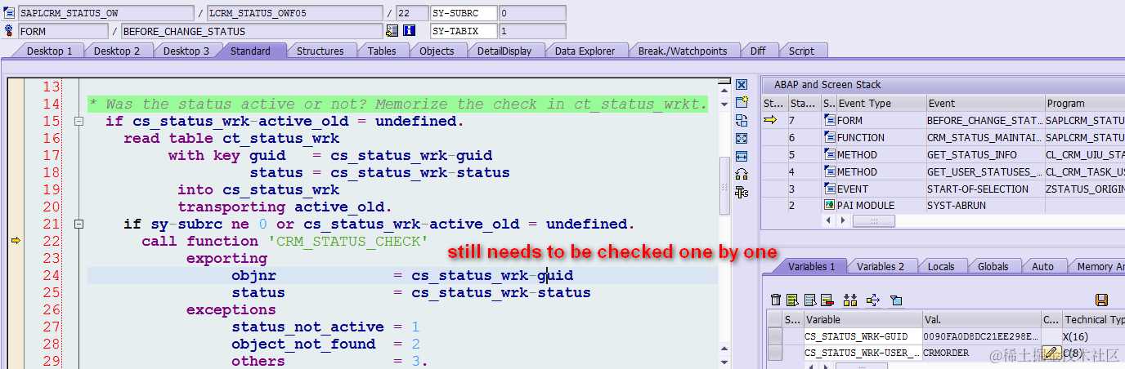Click the program source icon beside SAPLCRM_STATUS_OW

(x=10, y=13)
